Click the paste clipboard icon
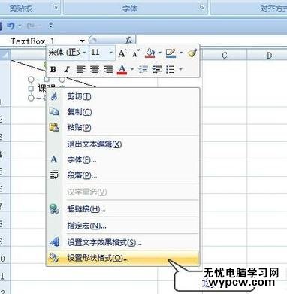The width and height of the screenshot is (287, 294). (x=54, y=127)
